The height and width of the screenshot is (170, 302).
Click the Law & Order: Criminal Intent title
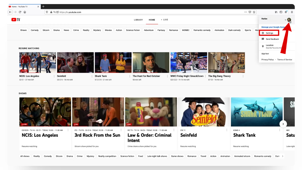149,138
